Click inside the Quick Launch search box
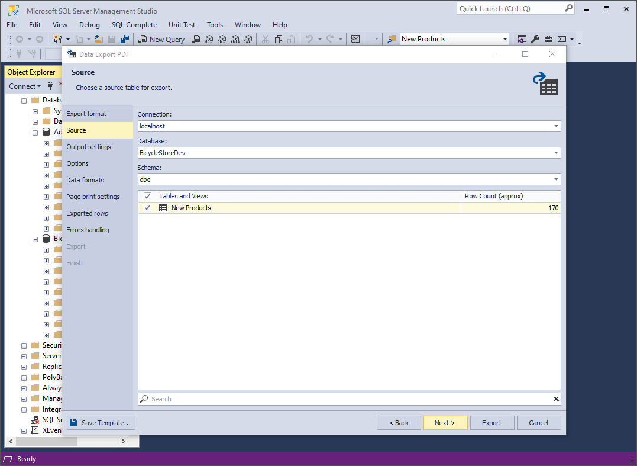 pyautogui.click(x=512, y=8)
